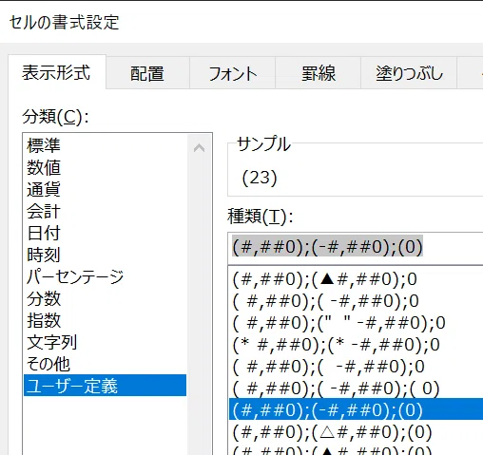Select 分数 category

point(105,298)
